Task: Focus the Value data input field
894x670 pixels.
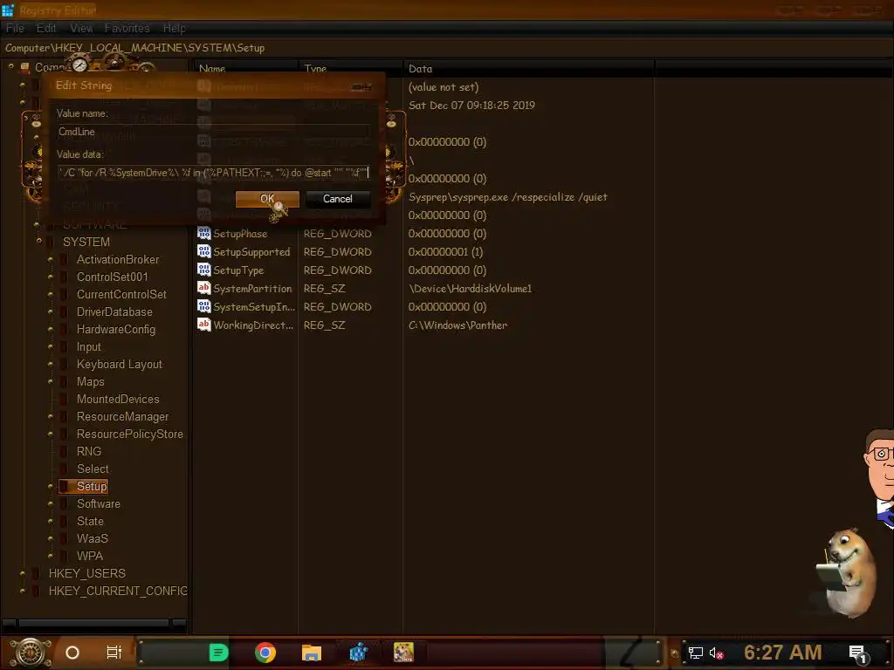Action: pos(214,173)
